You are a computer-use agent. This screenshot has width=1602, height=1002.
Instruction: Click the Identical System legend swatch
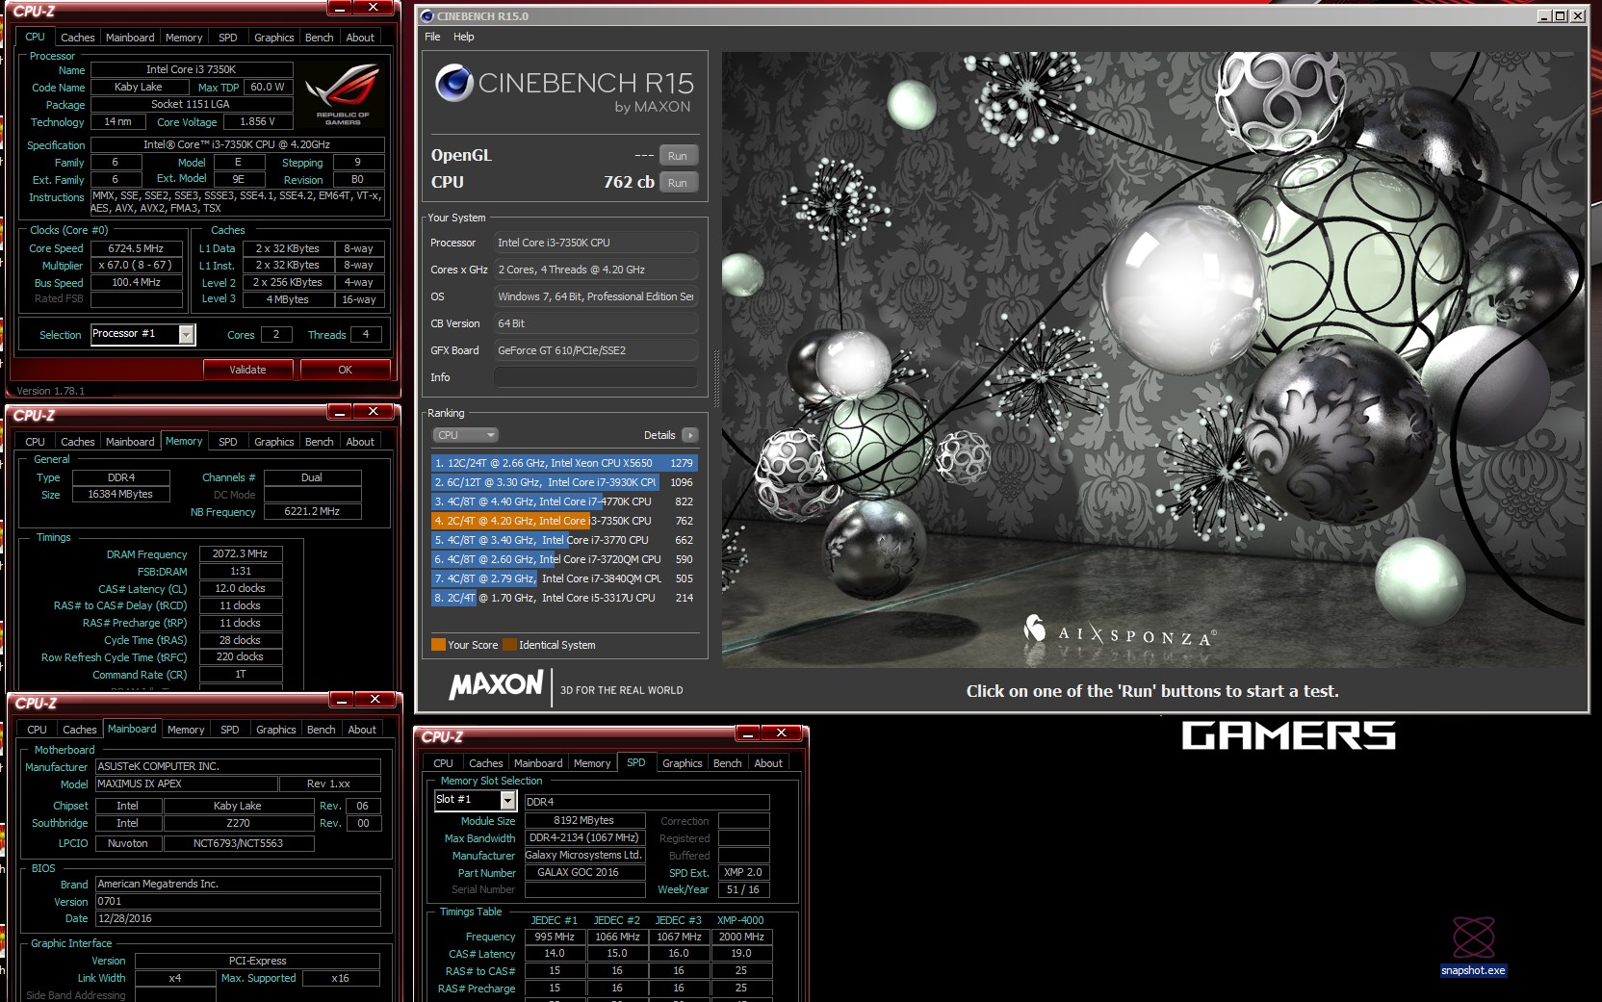click(509, 645)
